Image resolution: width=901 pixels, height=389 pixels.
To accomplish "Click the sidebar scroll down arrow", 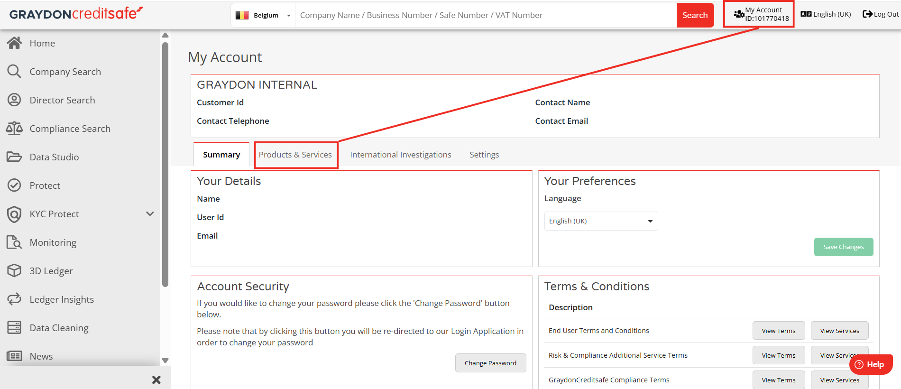I will click(x=165, y=361).
